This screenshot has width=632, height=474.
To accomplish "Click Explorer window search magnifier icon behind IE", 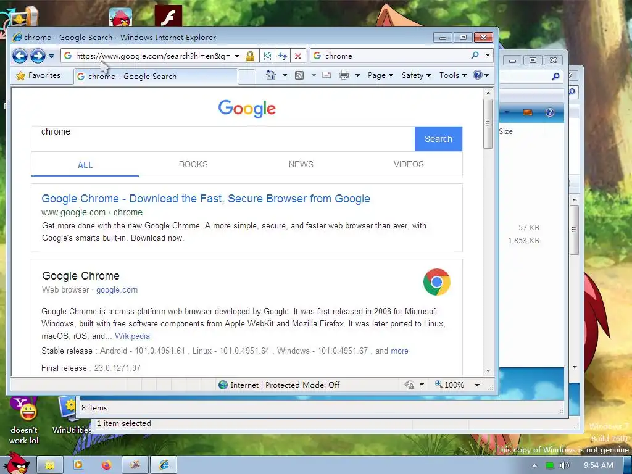I will click(x=555, y=76).
